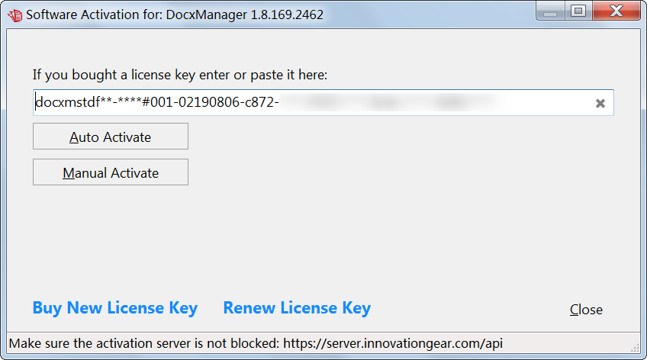
Task: Choose the Manual Activate button
Action: pos(111,172)
